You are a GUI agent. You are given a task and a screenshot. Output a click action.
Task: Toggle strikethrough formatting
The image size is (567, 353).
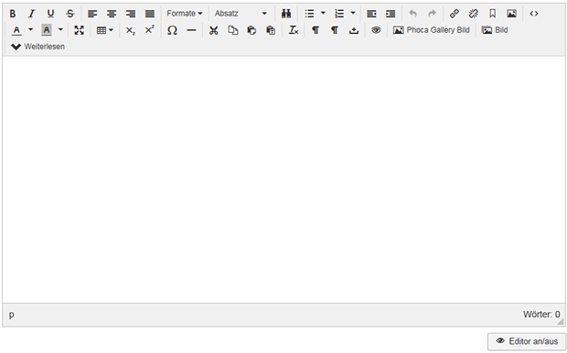[x=70, y=14]
